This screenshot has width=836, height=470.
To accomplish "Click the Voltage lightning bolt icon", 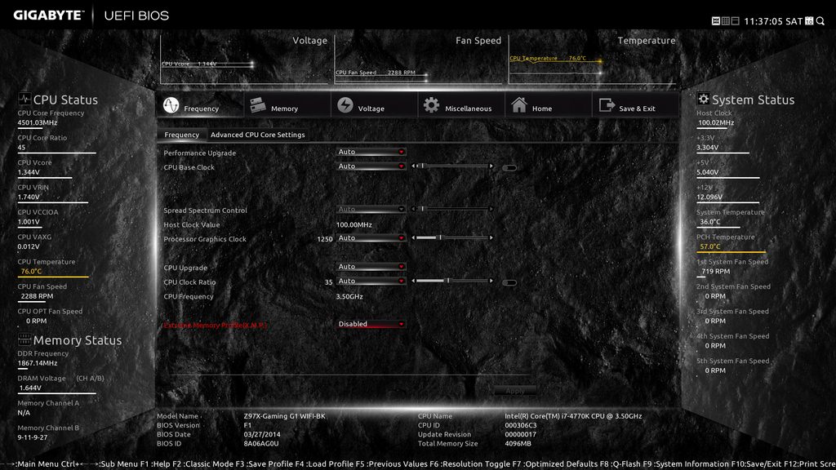I will pyautogui.click(x=345, y=105).
